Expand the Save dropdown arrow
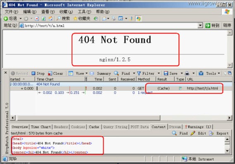 182,73
